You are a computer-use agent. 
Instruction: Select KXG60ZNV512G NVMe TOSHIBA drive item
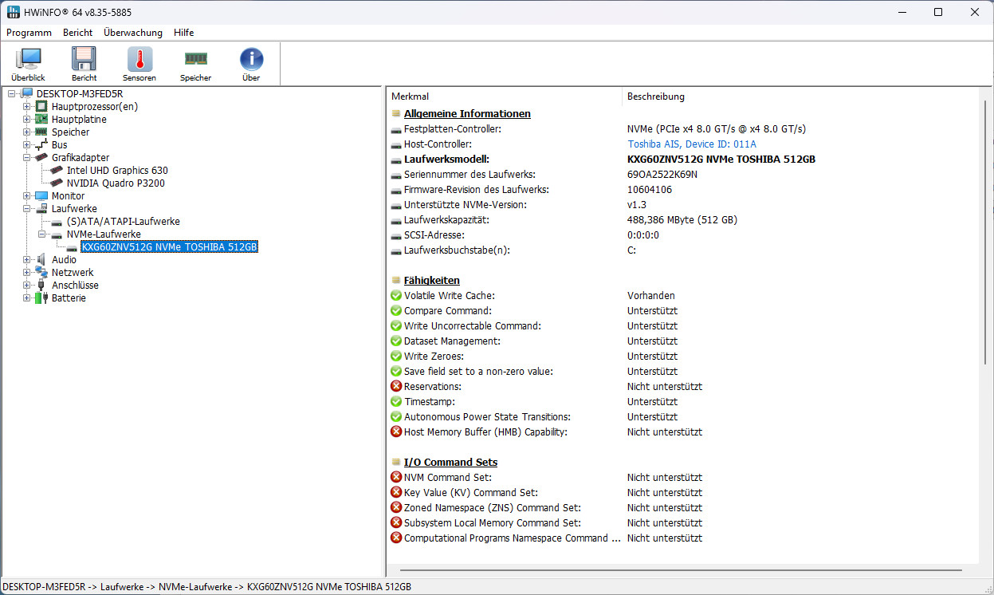(x=169, y=247)
